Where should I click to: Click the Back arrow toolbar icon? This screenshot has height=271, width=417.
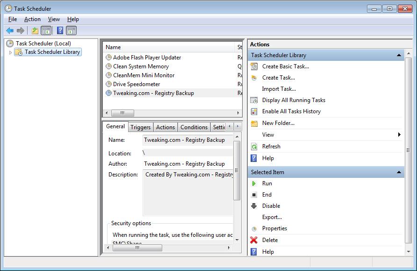coord(10,31)
